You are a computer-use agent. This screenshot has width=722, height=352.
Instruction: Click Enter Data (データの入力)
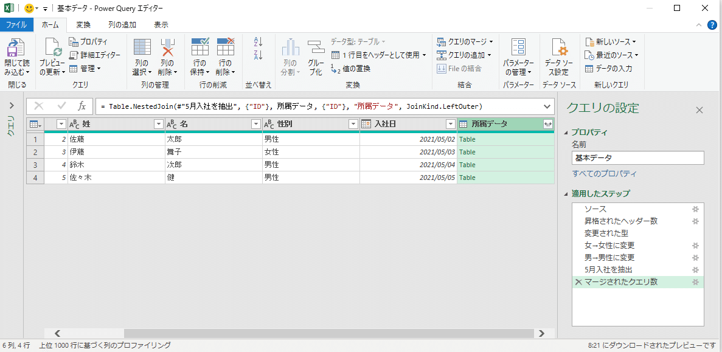[x=608, y=69]
